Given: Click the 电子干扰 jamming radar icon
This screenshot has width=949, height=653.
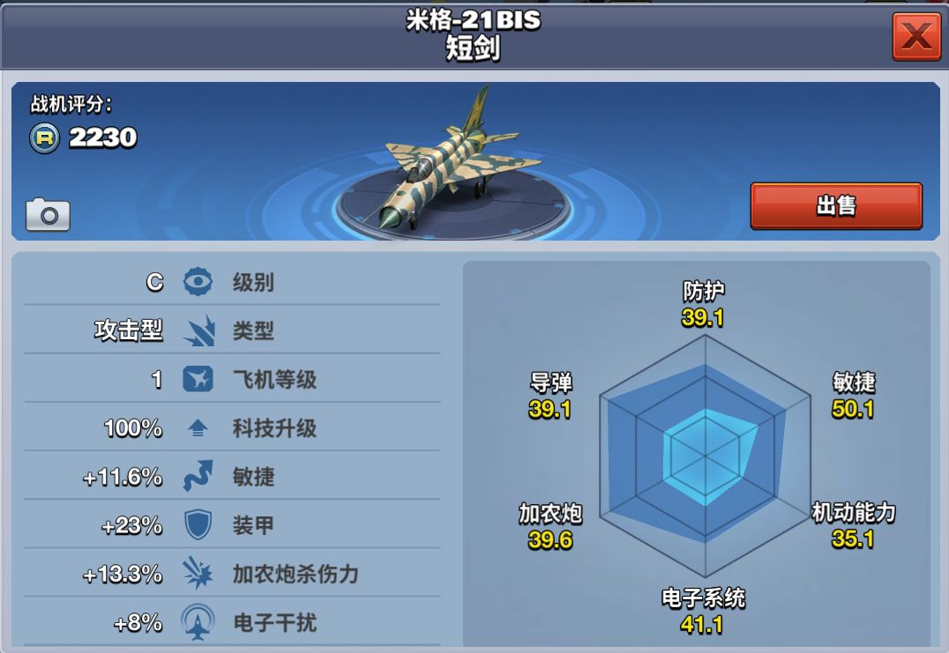Looking at the screenshot, I should 198,621.
